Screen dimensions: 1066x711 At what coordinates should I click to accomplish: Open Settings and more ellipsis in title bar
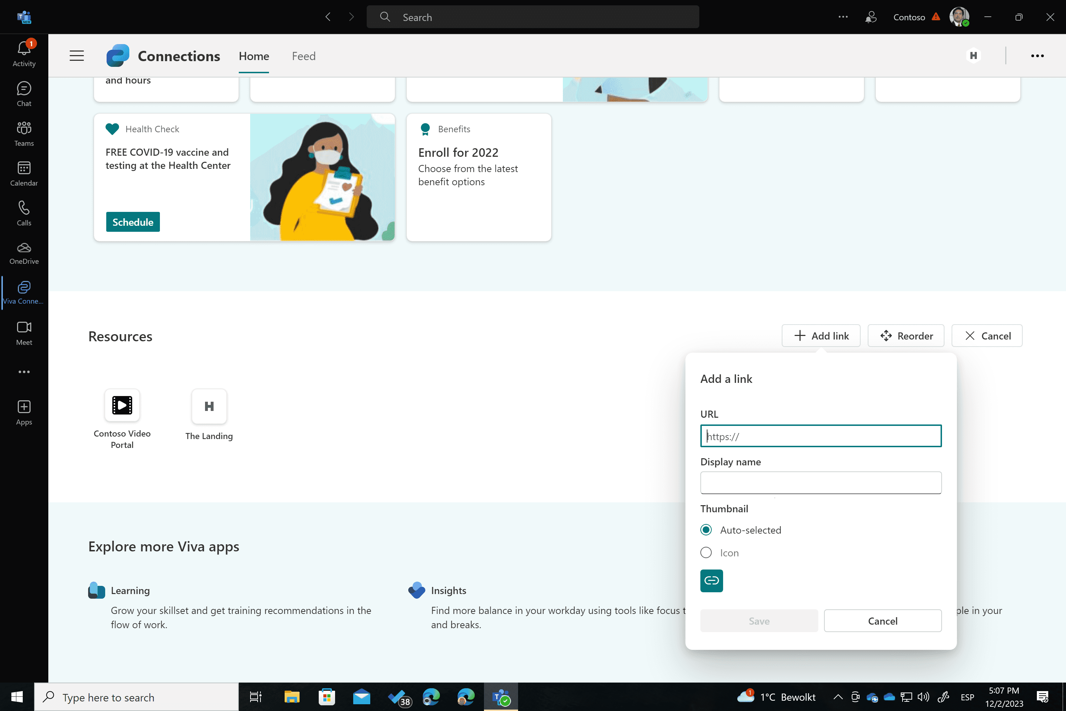843,17
